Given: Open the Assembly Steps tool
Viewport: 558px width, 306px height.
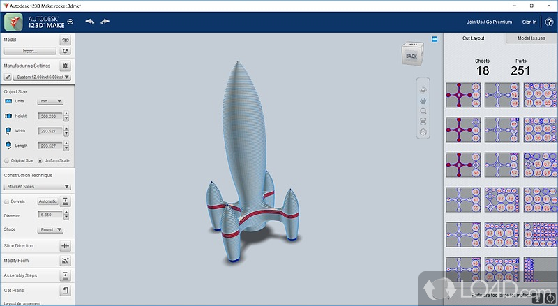Looking at the screenshot, I should pos(65,276).
